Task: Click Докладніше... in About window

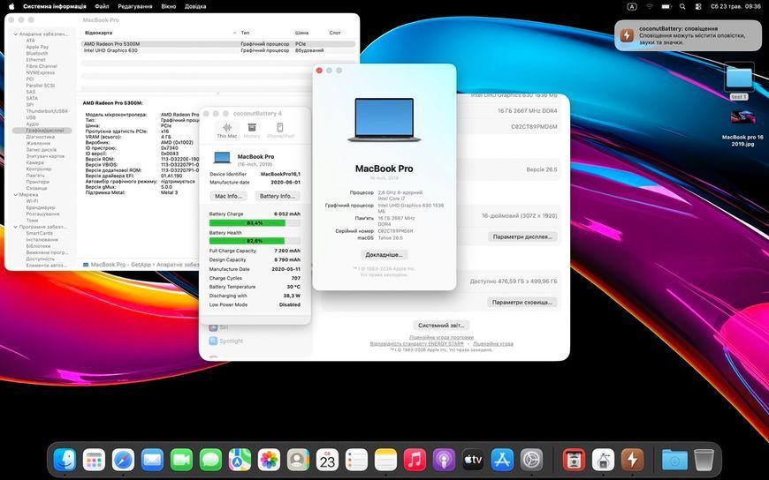Action: click(x=384, y=255)
